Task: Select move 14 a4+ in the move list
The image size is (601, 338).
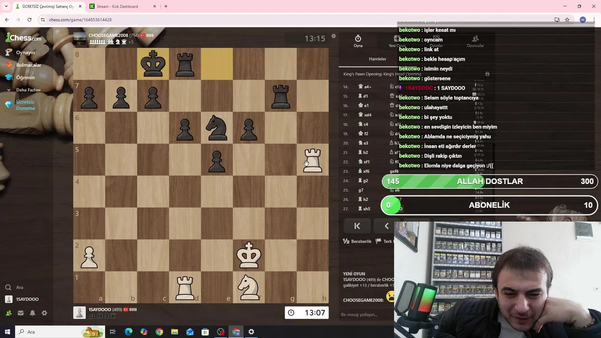Action: [x=365, y=87]
